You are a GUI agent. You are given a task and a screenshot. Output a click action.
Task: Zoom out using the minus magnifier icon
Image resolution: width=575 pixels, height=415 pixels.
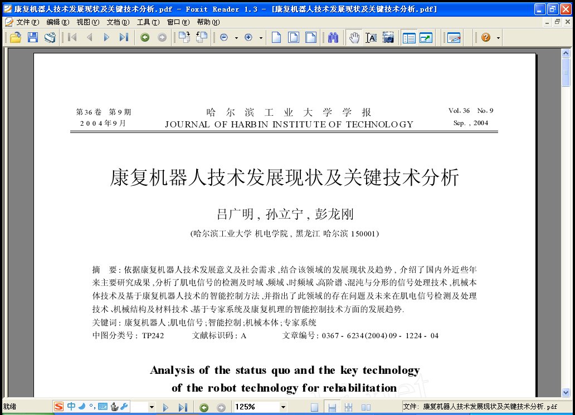[x=224, y=37]
